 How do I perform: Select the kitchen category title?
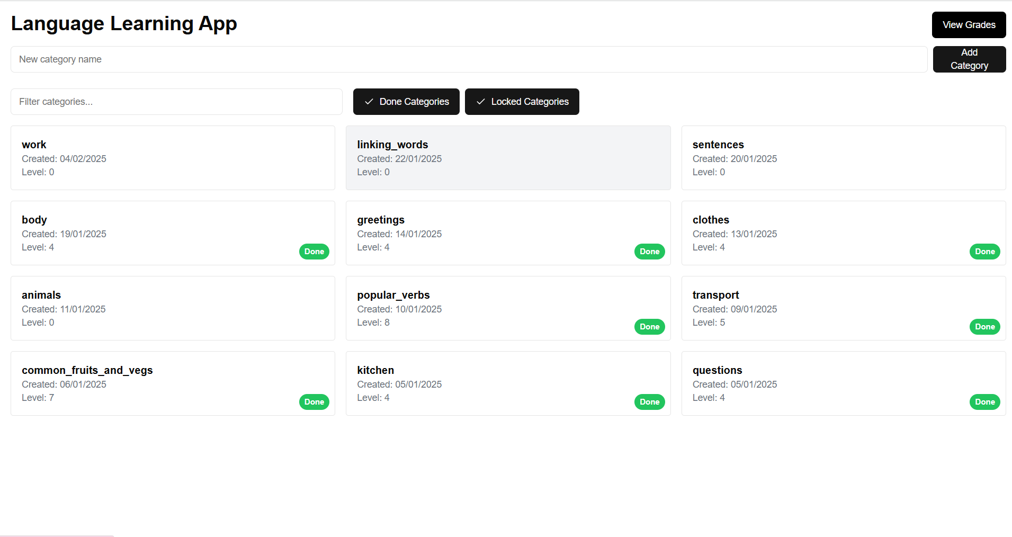[x=375, y=370]
